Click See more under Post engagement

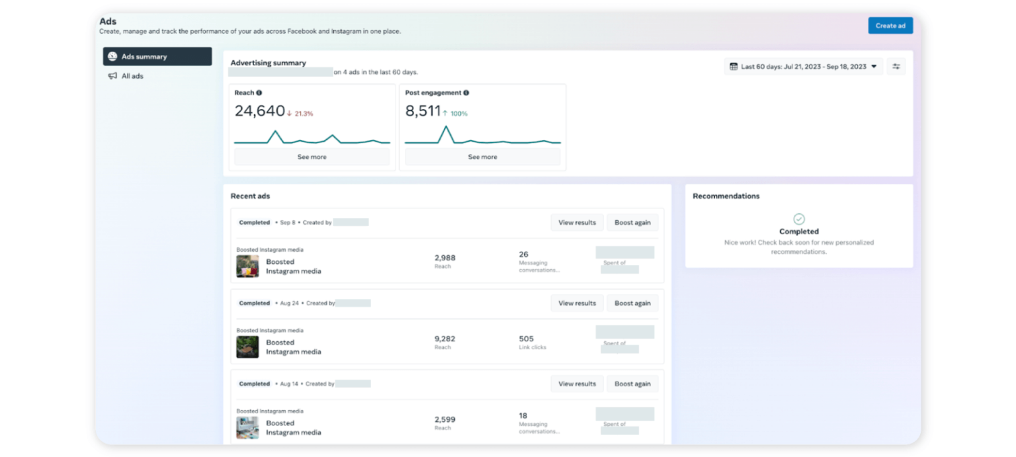(482, 157)
